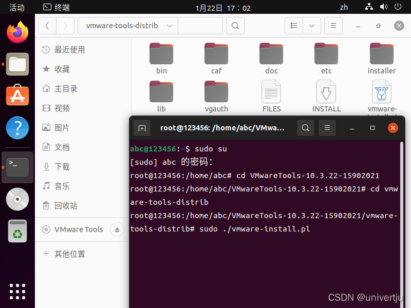This screenshot has height=308, width=411.
Task: Eject VMware Tools disc
Action: [x=117, y=229]
